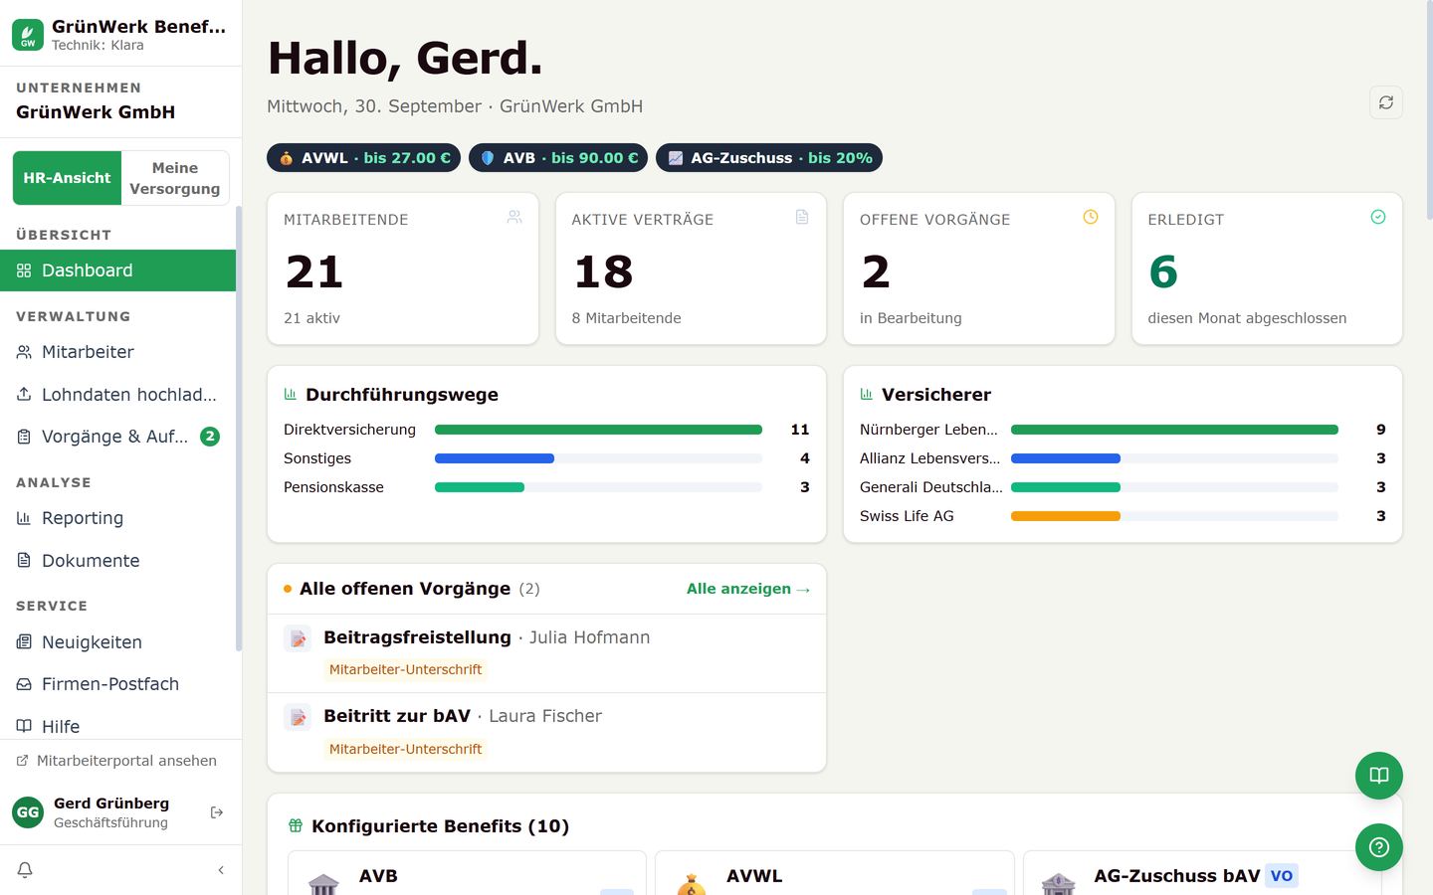Switch to Meine Versorgung view

(x=175, y=178)
